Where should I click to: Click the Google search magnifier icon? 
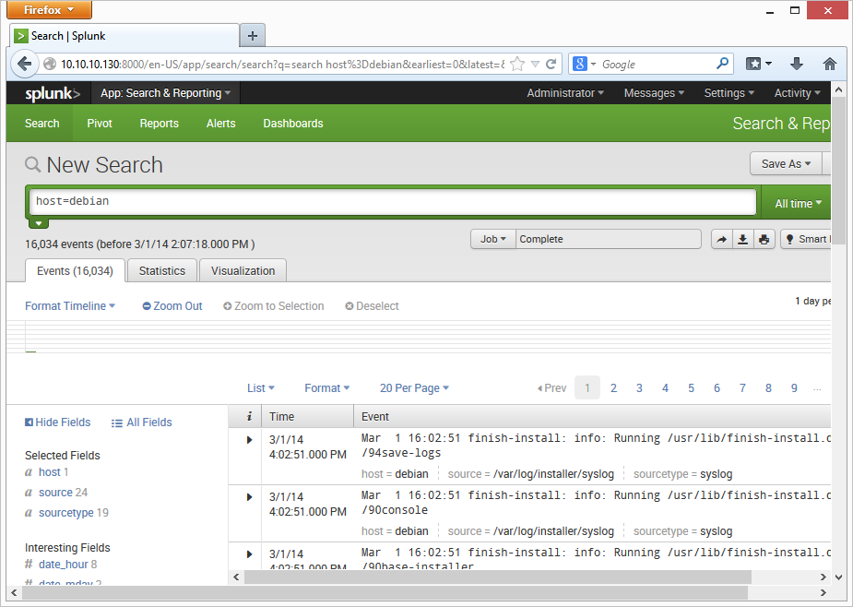[x=722, y=64]
